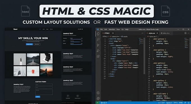Viewport: 191px width, 104px height.
Task: Open the Explorer icon in activity bar
Action: tap(98, 34)
